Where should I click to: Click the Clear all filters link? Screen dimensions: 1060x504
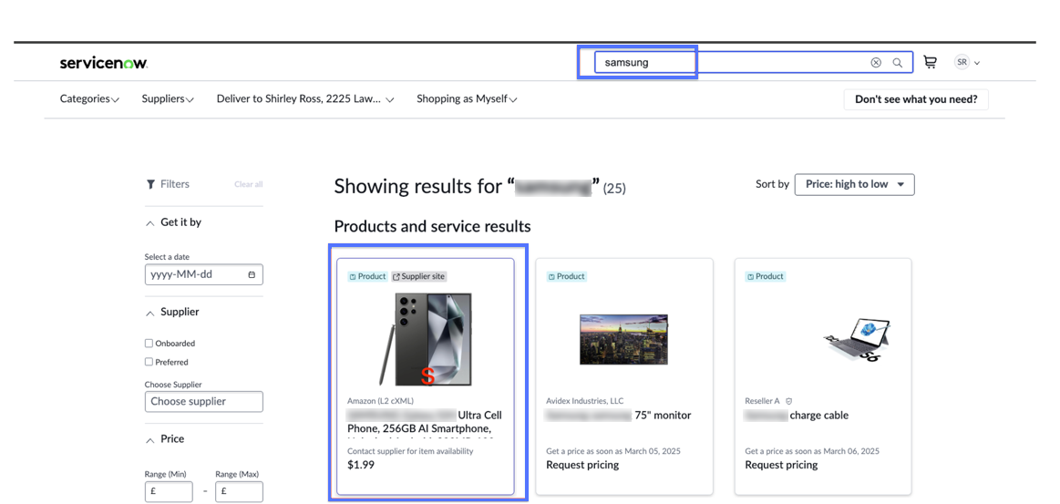(x=248, y=184)
